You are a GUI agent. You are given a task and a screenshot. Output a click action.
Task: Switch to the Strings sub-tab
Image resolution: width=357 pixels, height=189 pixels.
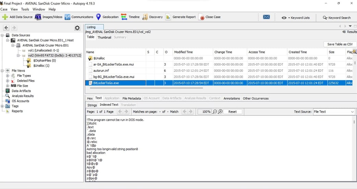pyautogui.click(x=92, y=105)
